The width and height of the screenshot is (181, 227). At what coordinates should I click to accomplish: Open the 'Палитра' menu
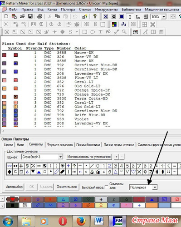pyautogui.click(x=68, y=10)
